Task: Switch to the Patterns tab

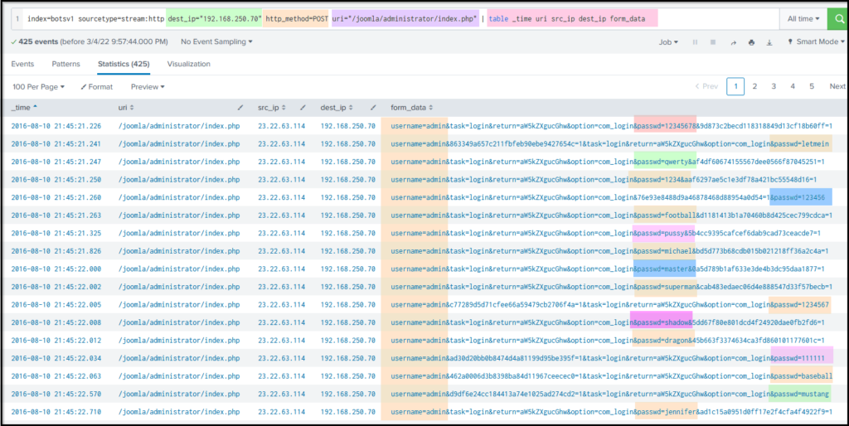Action: 66,64
